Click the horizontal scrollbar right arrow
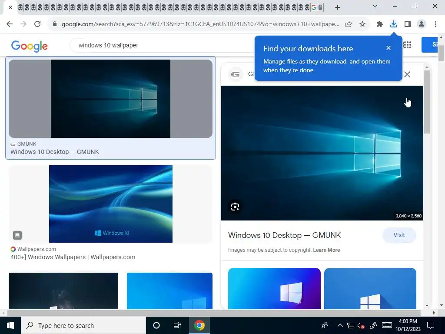The image size is (445, 334). coord(434,313)
